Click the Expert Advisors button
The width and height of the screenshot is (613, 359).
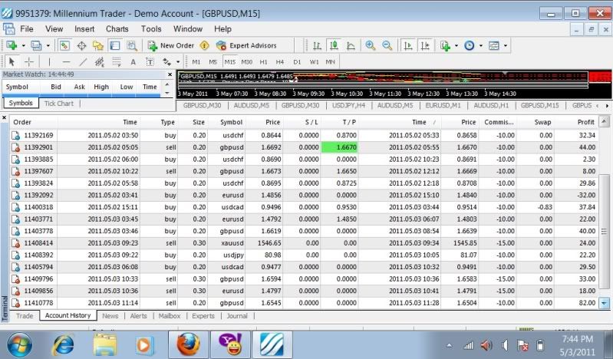[x=246, y=45]
